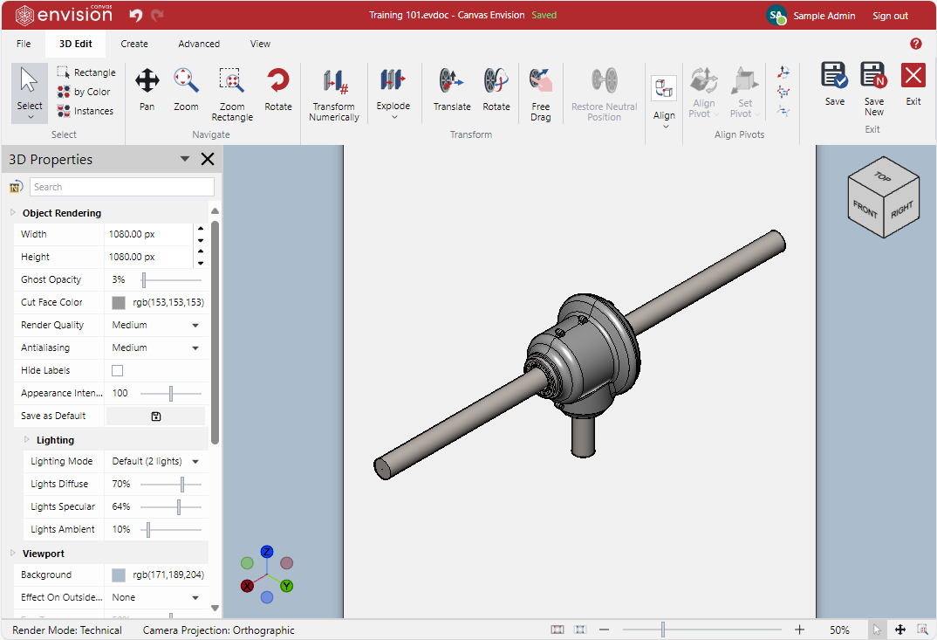Open the Render Quality dropdown
This screenshot has width=937, height=640.
pos(155,325)
